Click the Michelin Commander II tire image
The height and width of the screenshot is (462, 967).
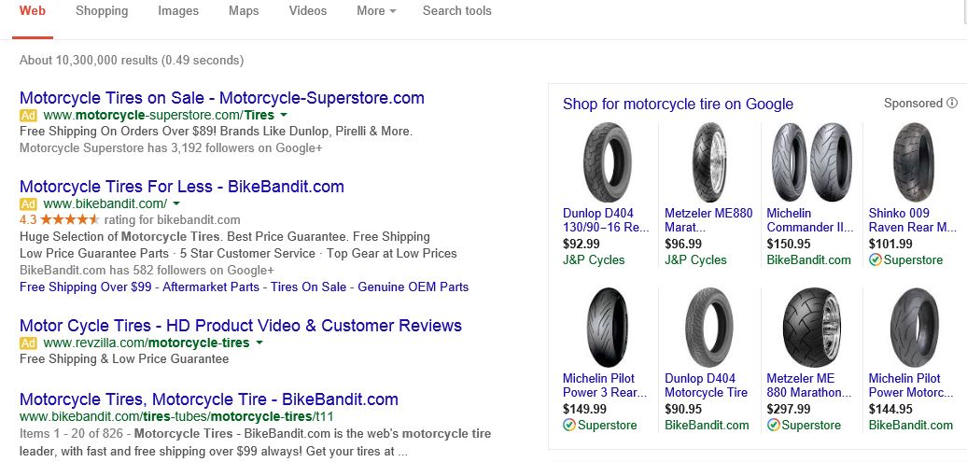pos(809,162)
